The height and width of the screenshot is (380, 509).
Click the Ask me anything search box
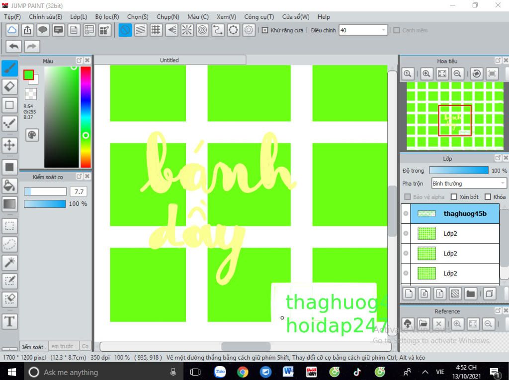click(104, 372)
